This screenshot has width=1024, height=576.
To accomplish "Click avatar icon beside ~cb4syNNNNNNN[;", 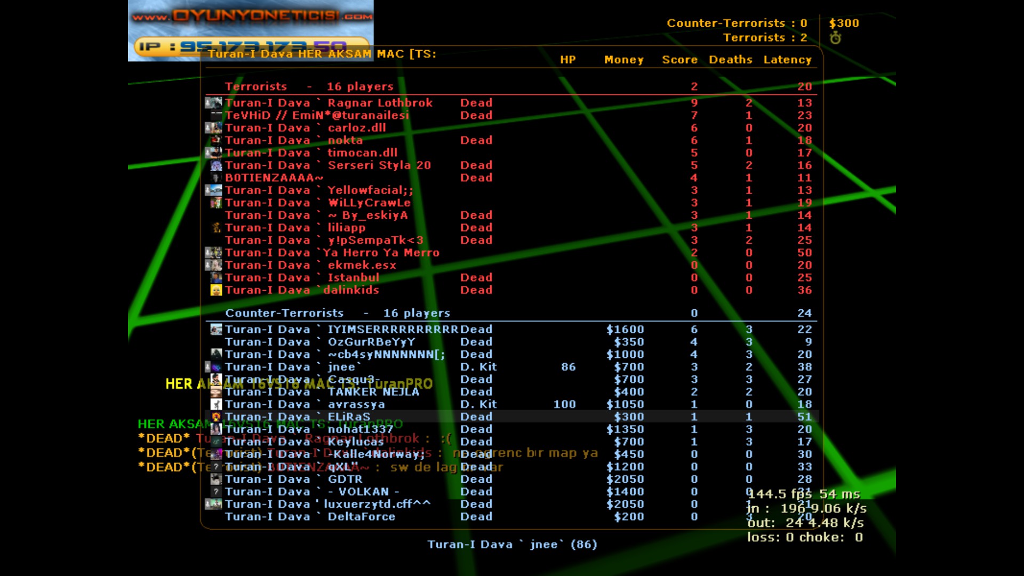I will [216, 354].
